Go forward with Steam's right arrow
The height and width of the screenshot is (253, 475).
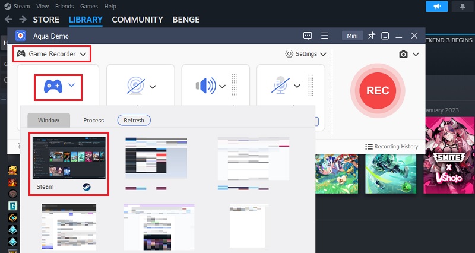point(23,20)
